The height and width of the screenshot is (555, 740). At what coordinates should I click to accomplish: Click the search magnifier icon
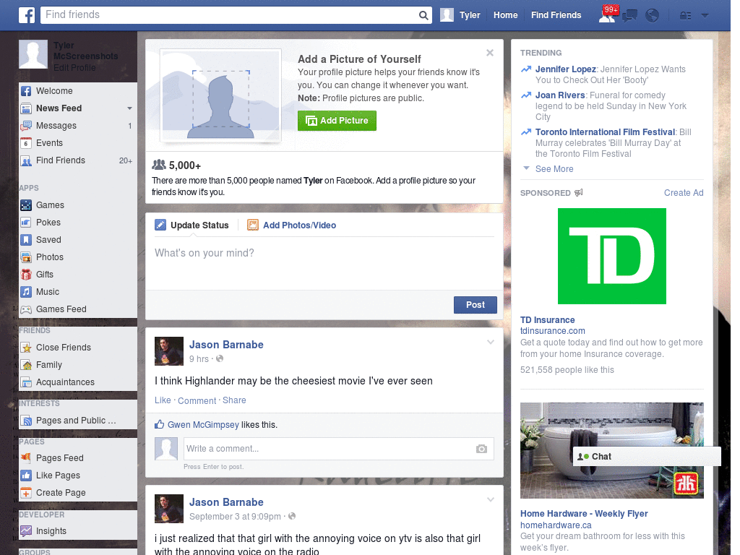pos(423,15)
